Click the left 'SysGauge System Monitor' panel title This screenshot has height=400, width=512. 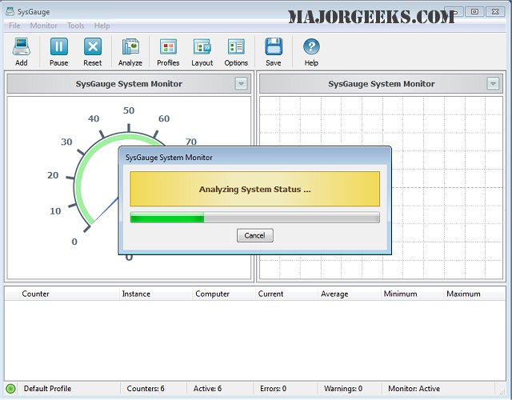129,84
